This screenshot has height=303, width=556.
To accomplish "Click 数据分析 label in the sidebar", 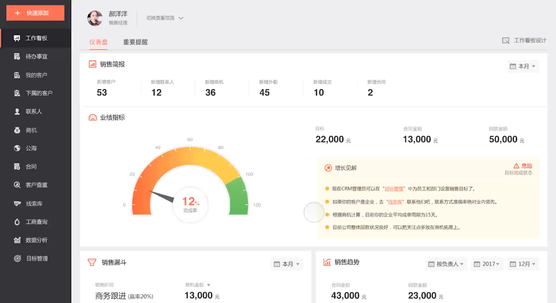I will click(37, 240).
